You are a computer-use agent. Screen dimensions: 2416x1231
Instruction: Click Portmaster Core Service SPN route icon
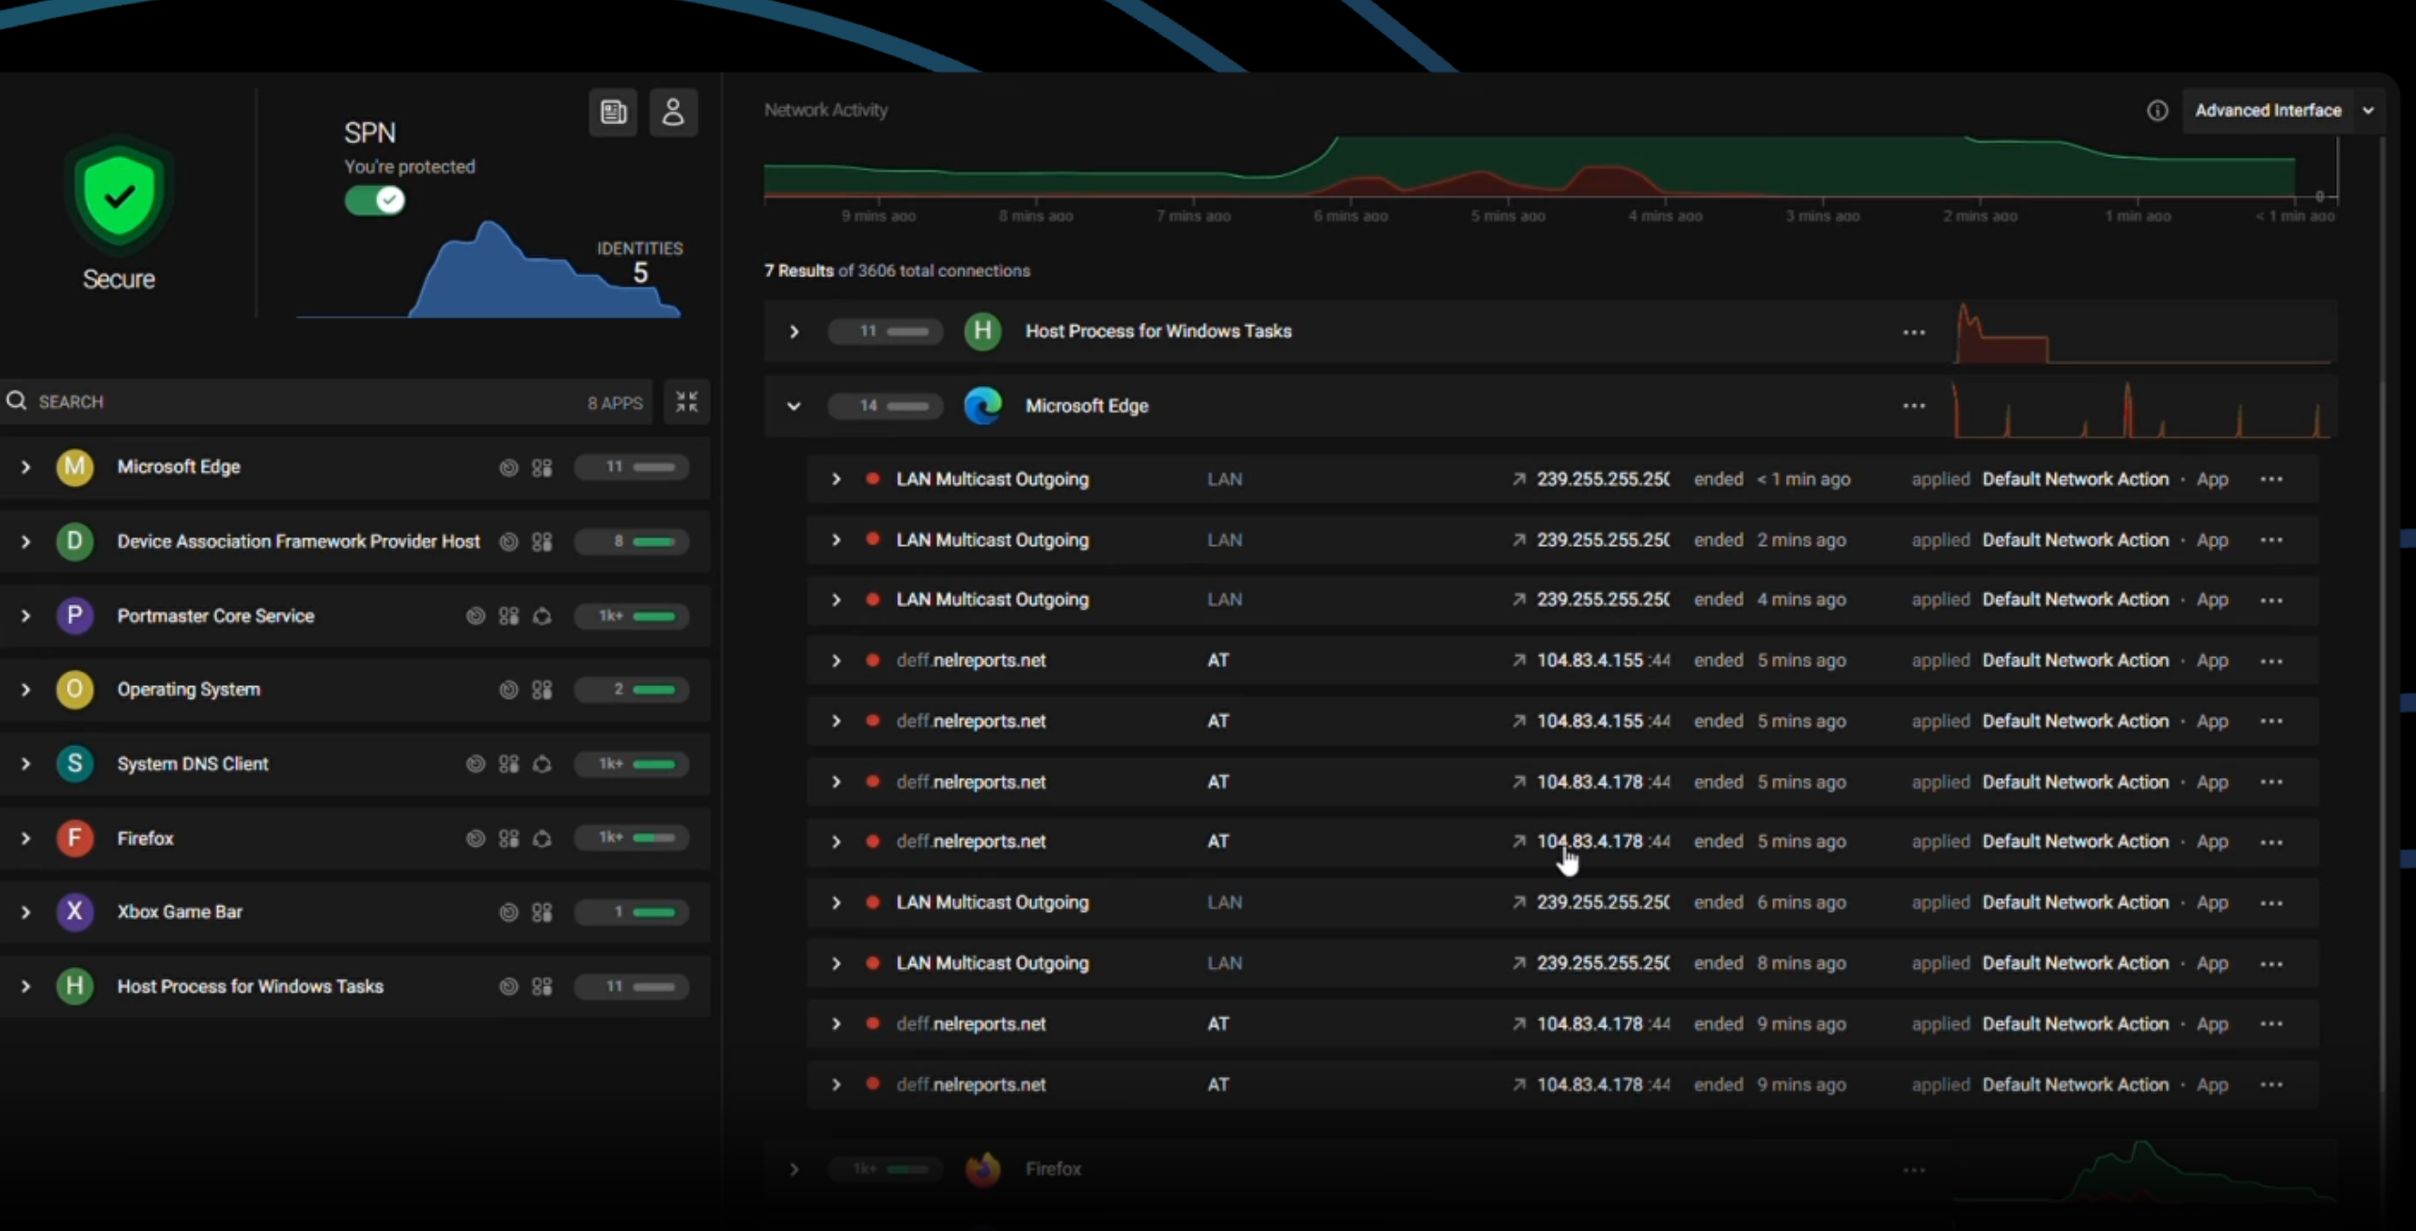tap(542, 616)
